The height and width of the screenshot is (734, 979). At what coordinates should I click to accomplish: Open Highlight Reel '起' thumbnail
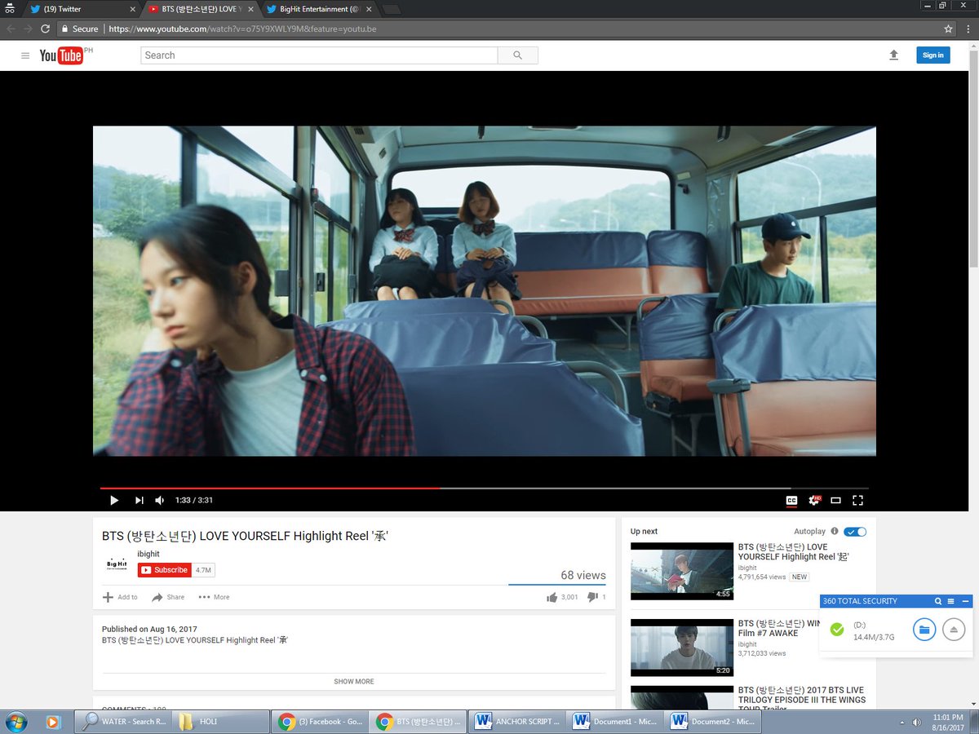coord(682,571)
